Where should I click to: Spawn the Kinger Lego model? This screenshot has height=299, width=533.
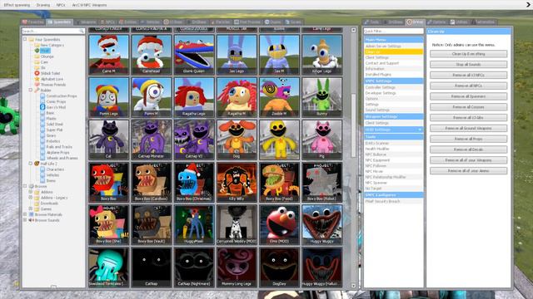tap(322, 55)
